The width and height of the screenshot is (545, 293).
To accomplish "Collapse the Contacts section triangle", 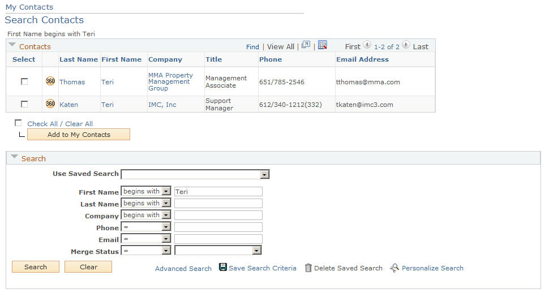I will click(12, 45).
